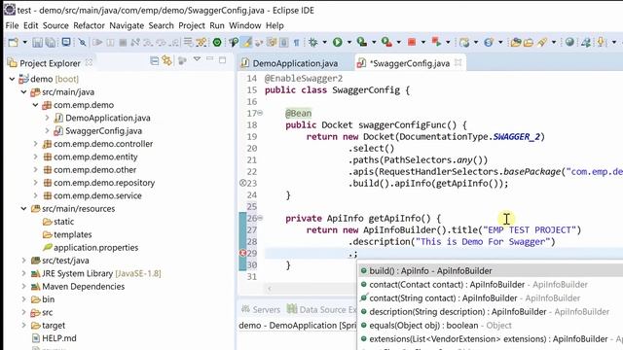Viewport: 623px width, 350px height.
Task: Switch to the Servers view tab
Action: [x=261, y=309]
